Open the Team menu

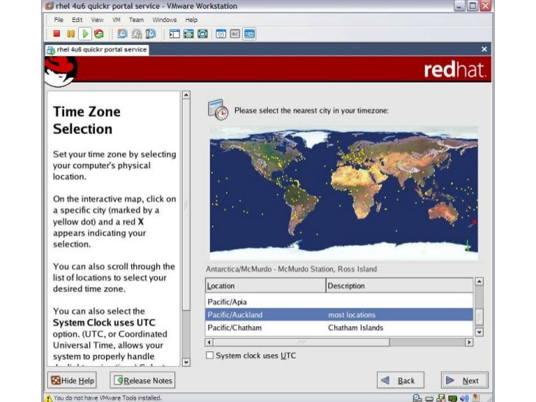[136, 20]
